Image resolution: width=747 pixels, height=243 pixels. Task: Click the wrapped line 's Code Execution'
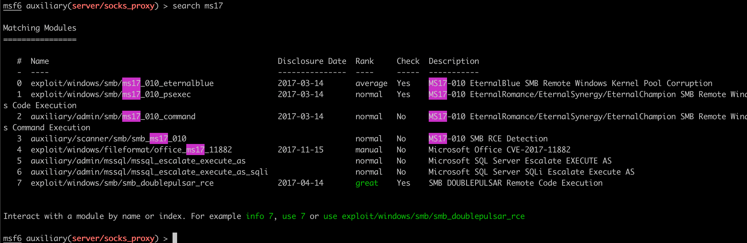pyautogui.click(x=40, y=106)
